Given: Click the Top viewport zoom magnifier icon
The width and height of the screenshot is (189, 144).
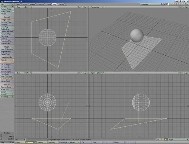Looking at the screenshot, I should pyautogui.click(x=85, y=7).
